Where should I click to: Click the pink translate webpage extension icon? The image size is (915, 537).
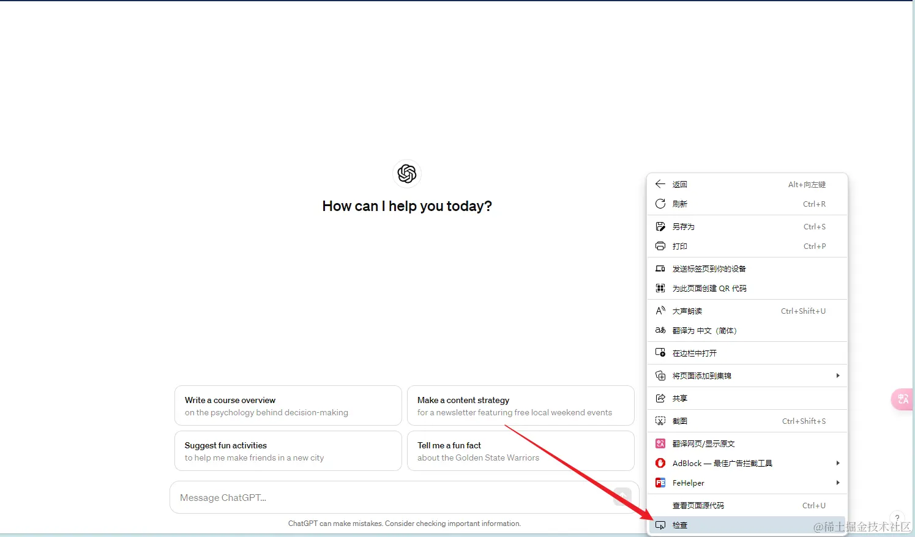660,443
